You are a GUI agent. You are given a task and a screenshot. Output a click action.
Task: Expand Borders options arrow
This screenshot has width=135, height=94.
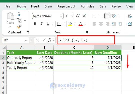pos(64,24)
